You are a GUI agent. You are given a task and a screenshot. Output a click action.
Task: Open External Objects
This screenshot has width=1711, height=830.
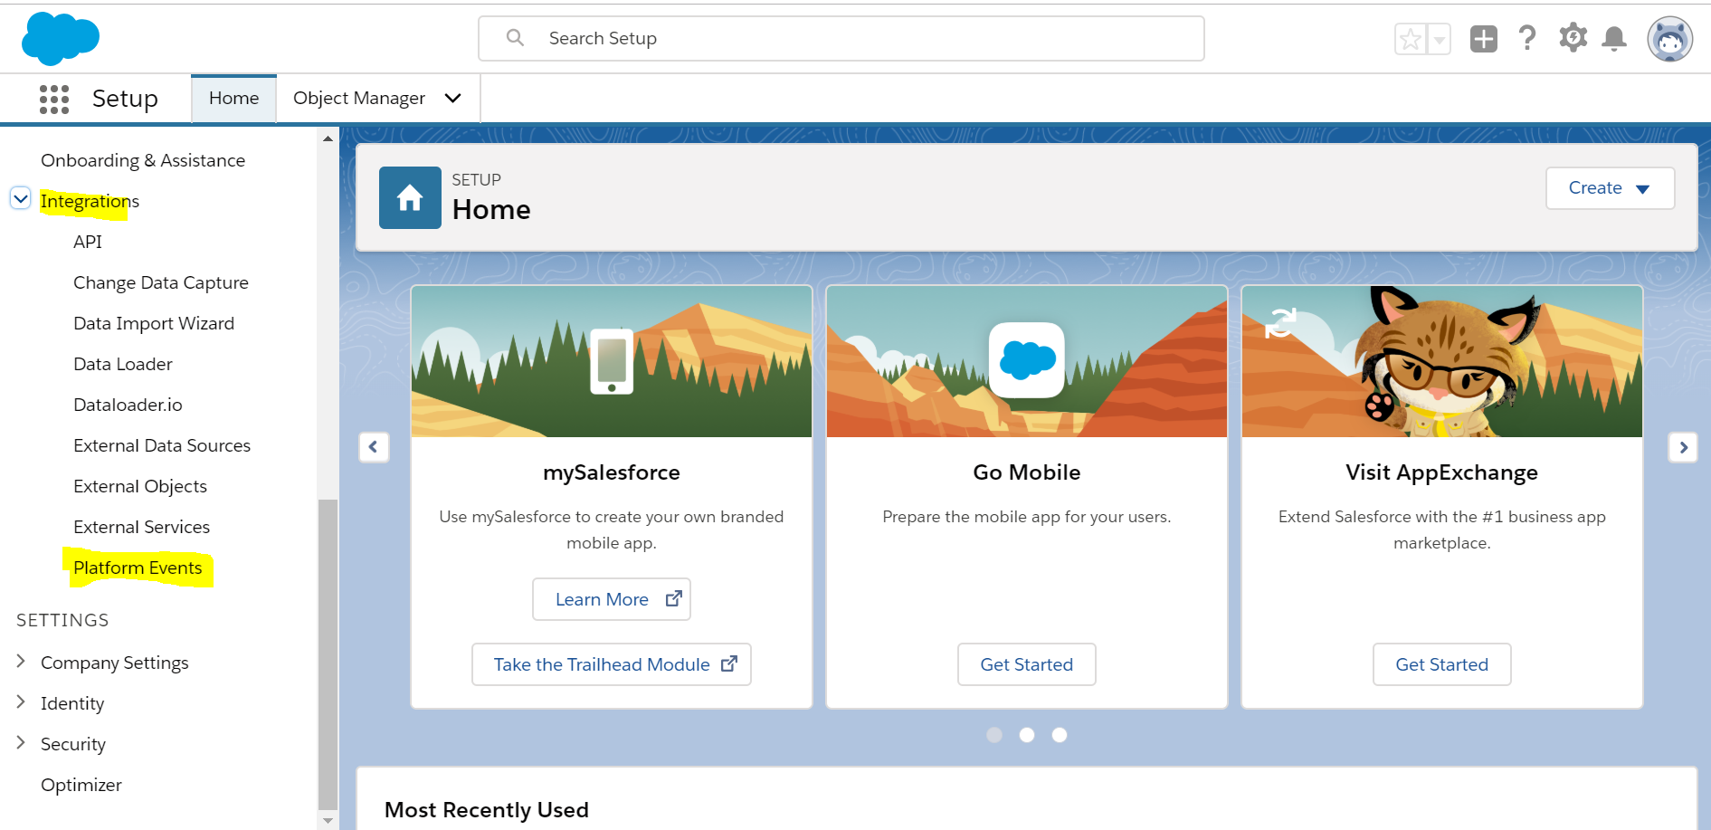coord(140,486)
